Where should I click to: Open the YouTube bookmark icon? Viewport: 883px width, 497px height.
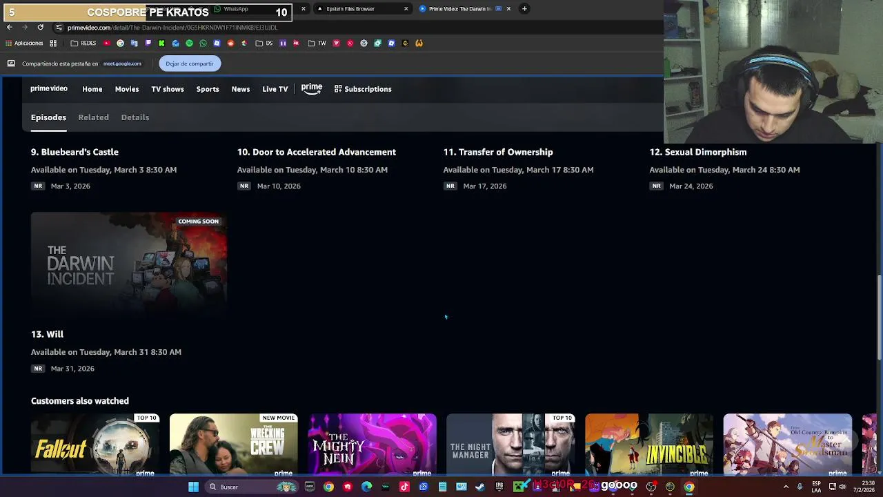[106, 43]
